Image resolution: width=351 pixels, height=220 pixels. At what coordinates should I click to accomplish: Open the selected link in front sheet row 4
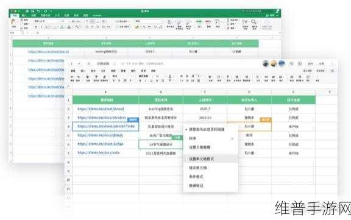106,126
